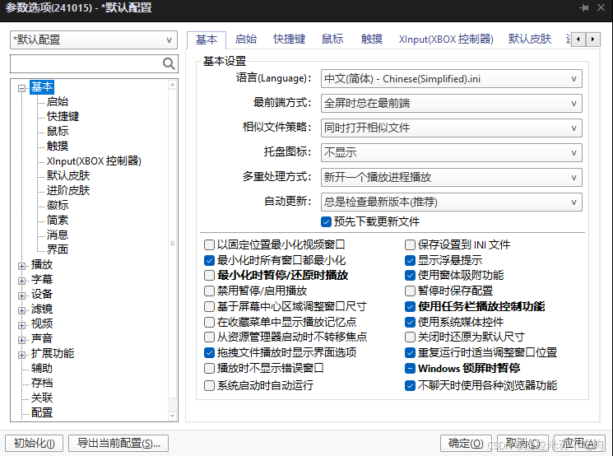Viewport: 613px width, 456px height.
Task: Click the 应用(A) button
Action: (x=579, y=443)
